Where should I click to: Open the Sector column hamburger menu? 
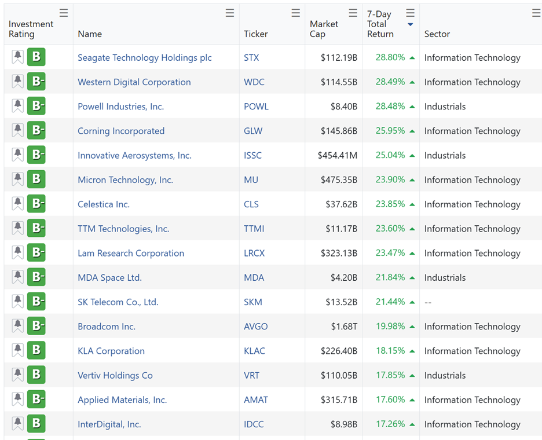[536, 13]
